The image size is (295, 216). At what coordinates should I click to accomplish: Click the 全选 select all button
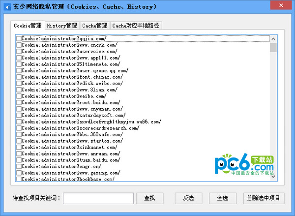(x=223, y=198)
